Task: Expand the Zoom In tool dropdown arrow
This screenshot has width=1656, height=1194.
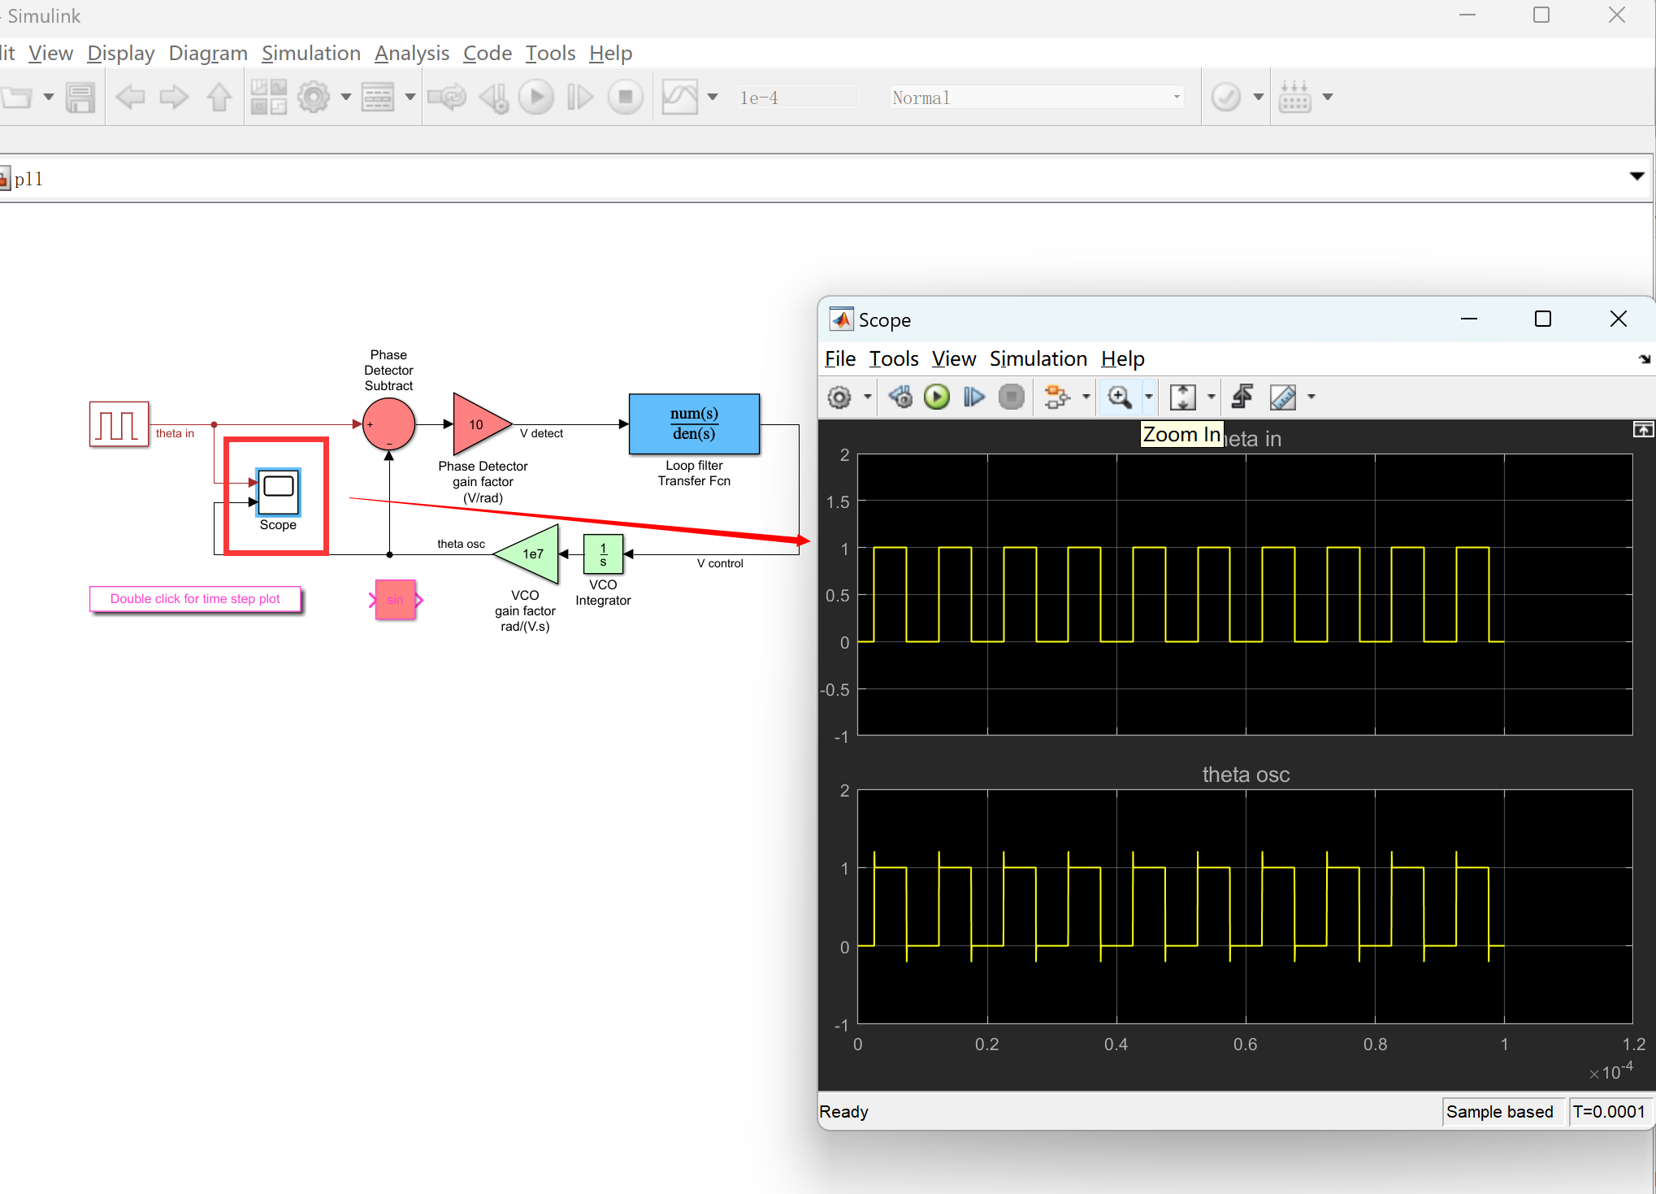Action: click(1149, 397)
